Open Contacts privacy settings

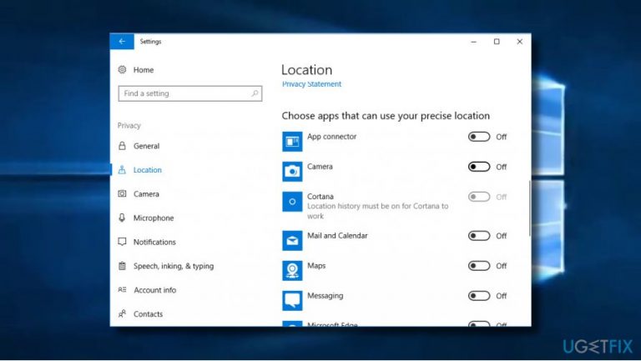(148, 314)
